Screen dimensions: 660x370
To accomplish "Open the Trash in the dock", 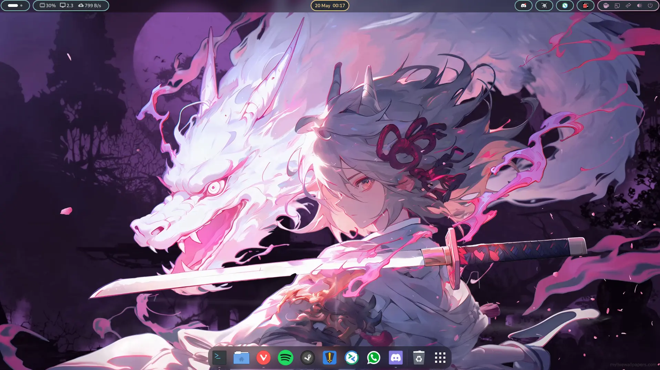I will point(419,358).
